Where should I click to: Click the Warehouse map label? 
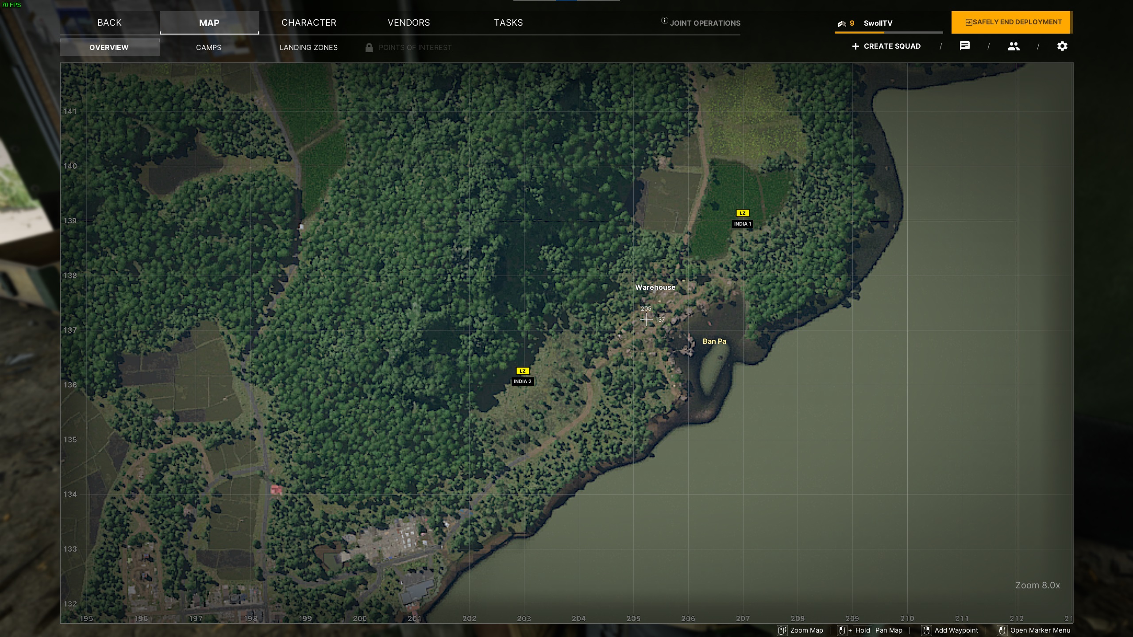click(655, 287)
